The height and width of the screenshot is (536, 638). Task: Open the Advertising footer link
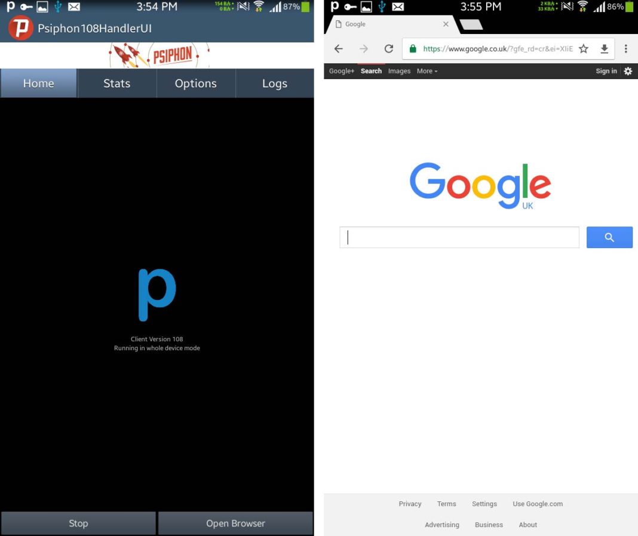(x=442, y=525)
